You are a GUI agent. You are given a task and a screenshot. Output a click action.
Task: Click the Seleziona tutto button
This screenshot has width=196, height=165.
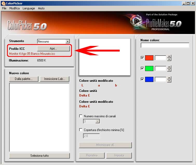click(x=39, y=155)
